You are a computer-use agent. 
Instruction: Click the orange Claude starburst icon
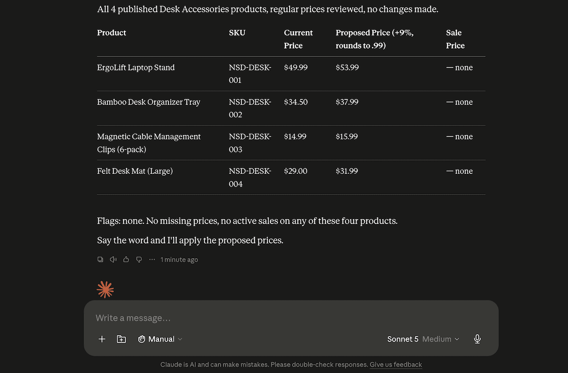click(x=105, y=289)
